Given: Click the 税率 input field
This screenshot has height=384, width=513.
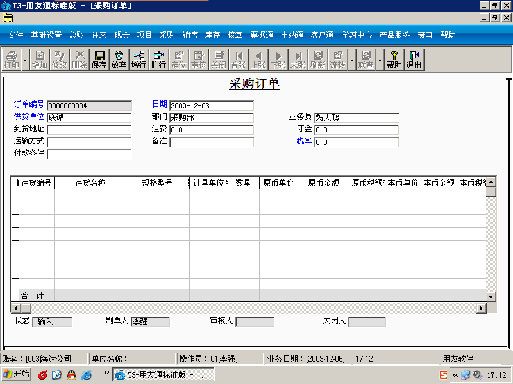Looking at the screenshot, I should pyautogui.click(x=357, y=142).
